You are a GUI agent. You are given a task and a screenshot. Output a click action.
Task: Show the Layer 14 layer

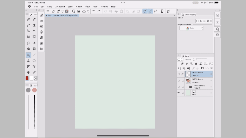179,74
